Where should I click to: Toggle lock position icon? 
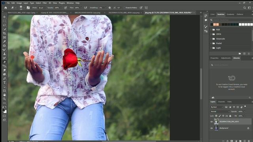pyautogui.click(x=223, y=116)
